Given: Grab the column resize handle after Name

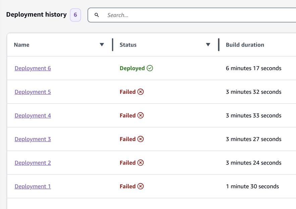Looking at the screenshot, I should pyautogui.click(x=112, y=45).
